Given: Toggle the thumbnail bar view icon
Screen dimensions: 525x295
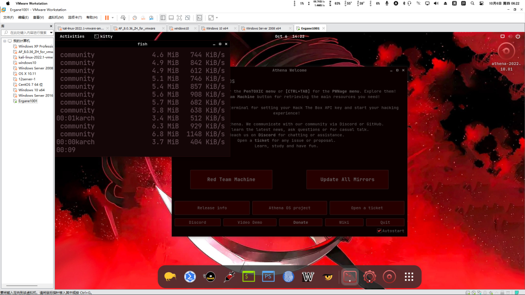Looking at the screenshot, I should click(171, 17).
